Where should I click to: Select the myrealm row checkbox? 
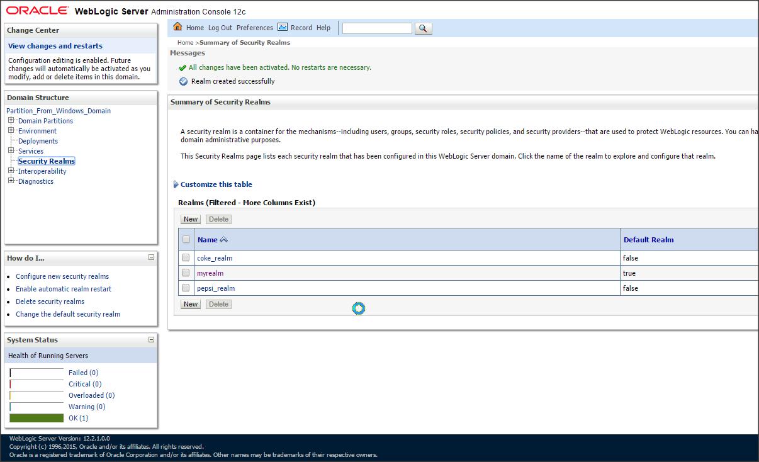coord(186,273)
